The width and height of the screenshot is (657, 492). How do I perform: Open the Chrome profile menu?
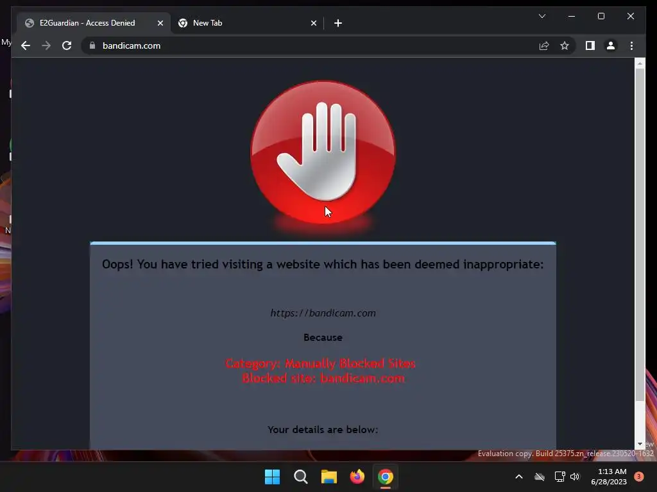[611, 45]
